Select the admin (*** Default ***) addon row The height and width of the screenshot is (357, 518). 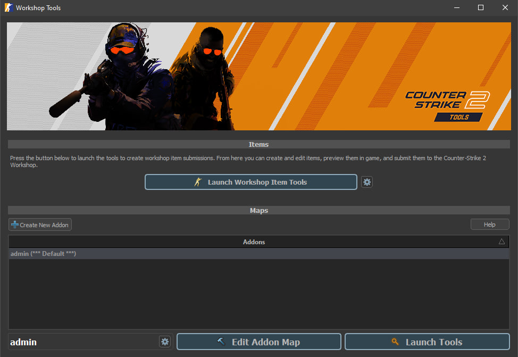point(259,254)
